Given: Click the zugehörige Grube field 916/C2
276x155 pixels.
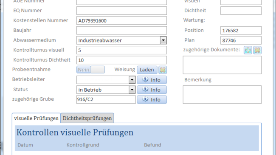Looking at the screenshot, I should pyautogui.click(x=106, y=99).
